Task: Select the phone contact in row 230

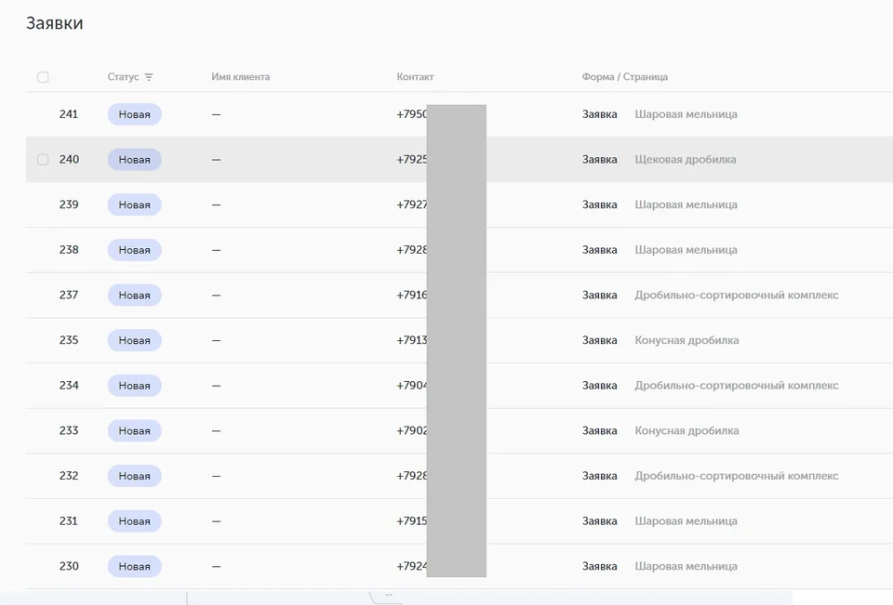Action: [412, 566]
